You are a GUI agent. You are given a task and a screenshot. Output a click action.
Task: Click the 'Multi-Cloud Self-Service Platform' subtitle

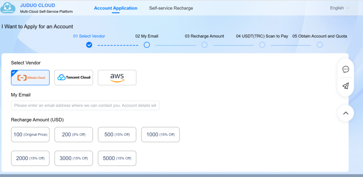pyautogui.click(x=46, y=12)
